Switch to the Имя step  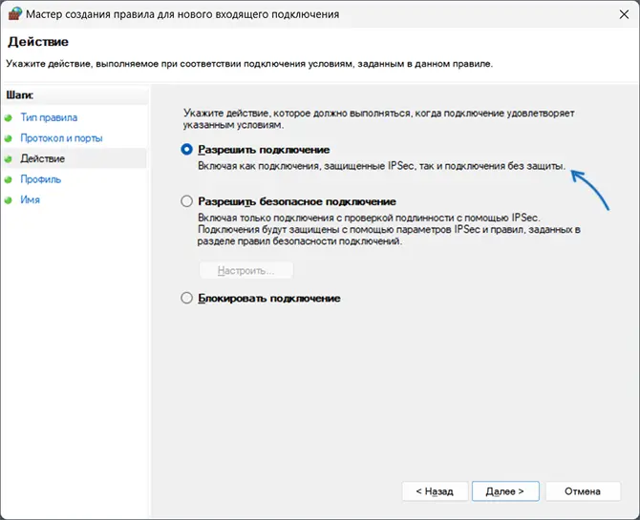coord(31,200)
